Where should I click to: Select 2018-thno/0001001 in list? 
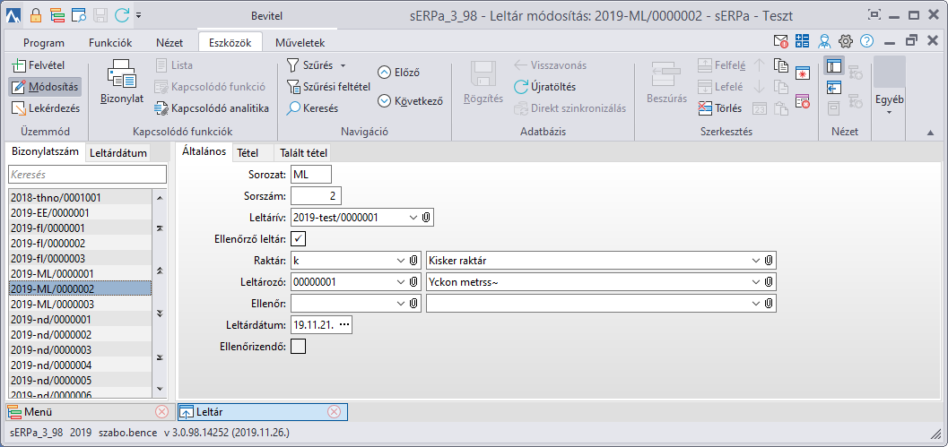click(81, 198)
